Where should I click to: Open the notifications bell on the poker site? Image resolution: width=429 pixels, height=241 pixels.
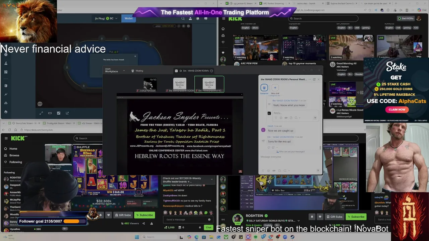coord(197,18)
